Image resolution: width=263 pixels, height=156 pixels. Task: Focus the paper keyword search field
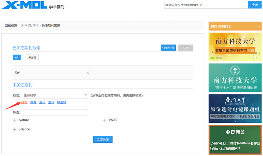(x=206, y=5)
